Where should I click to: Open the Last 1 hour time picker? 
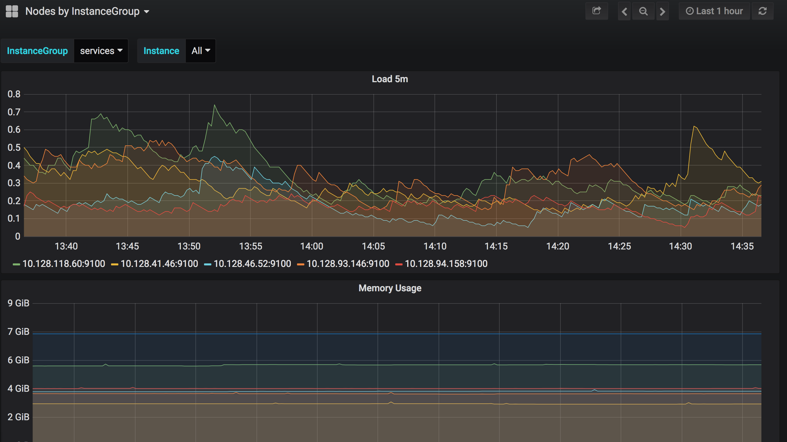click(714, 11)
